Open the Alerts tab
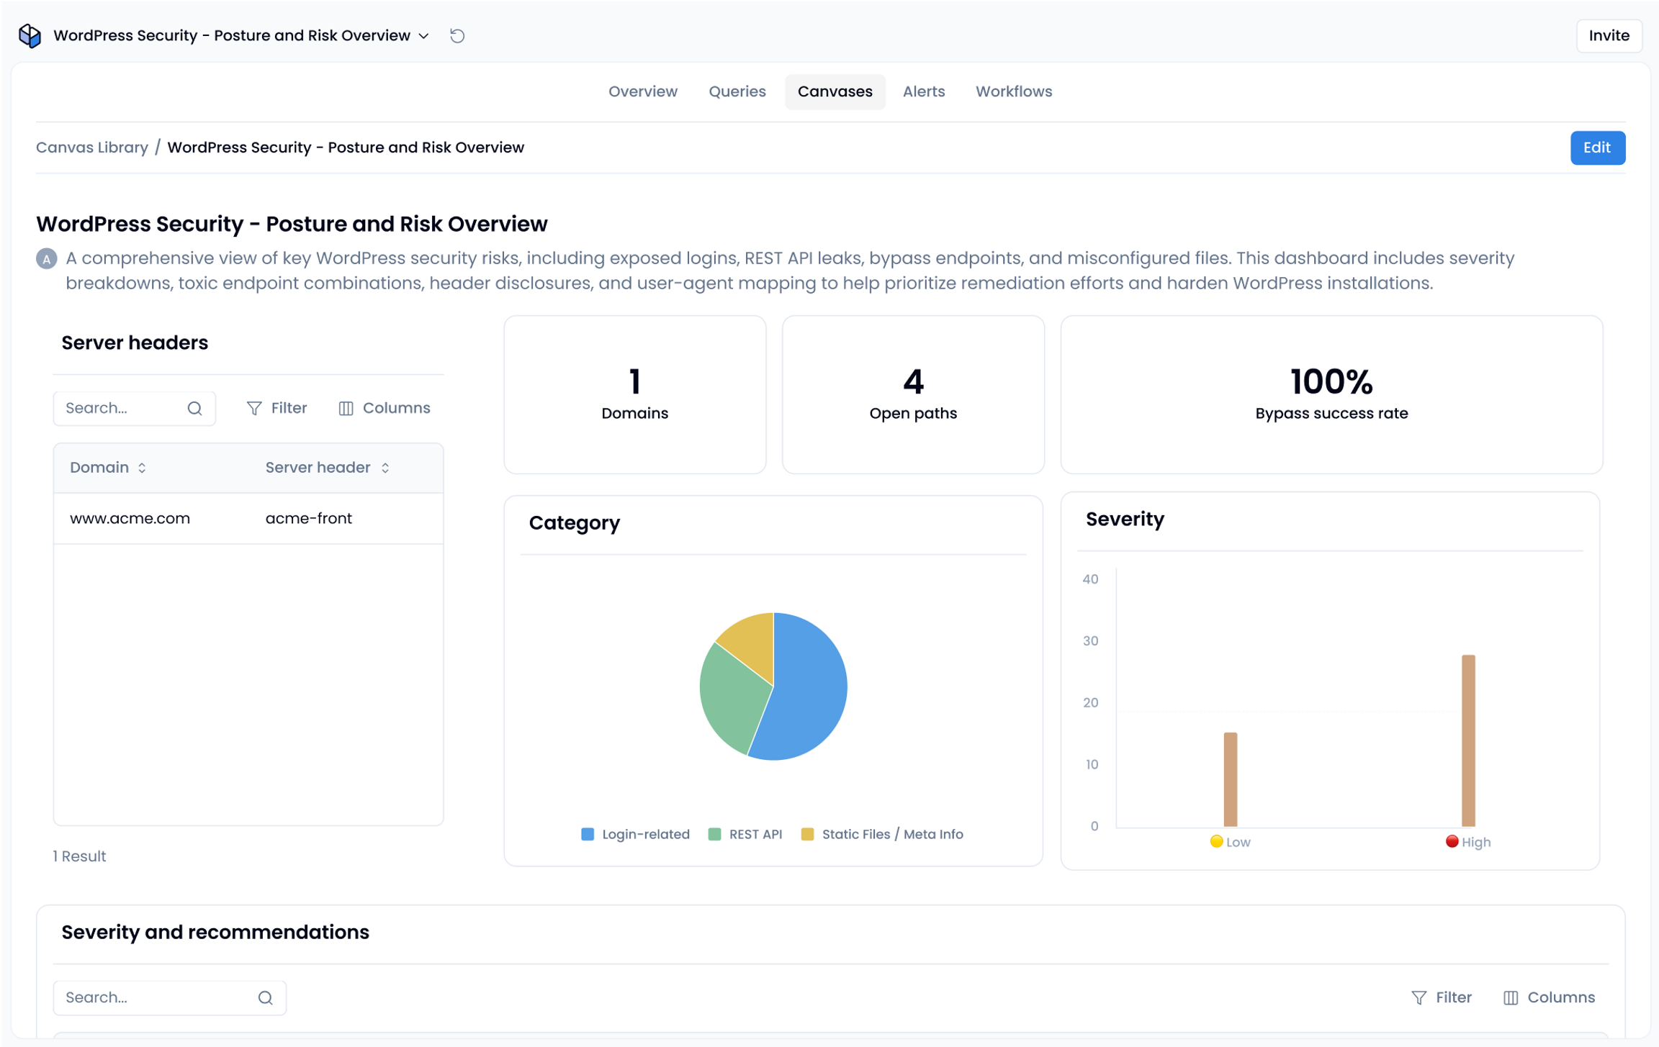The height and width of the screenshot is (1047, 1659). click(924, 91)
